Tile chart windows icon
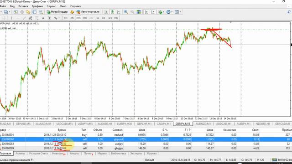 coord(139,12)
